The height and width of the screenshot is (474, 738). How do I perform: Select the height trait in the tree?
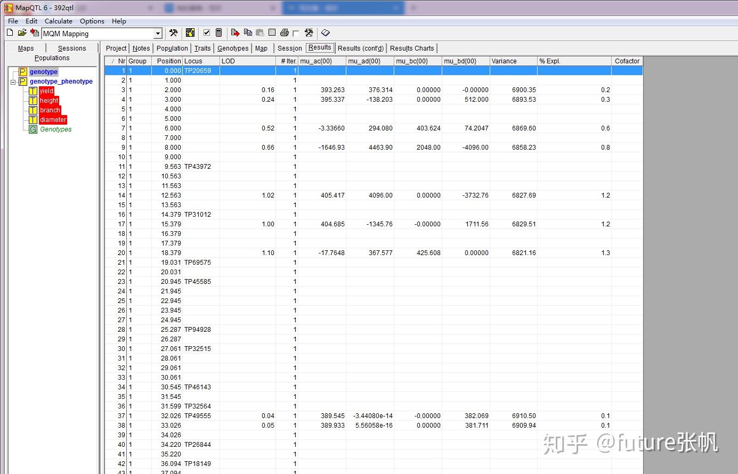[x=48, y=100]
